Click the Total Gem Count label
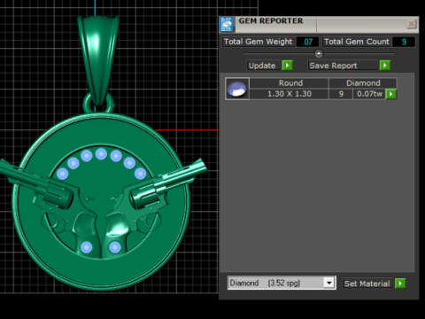The height and width of the screenshot is (319, 425). pyautogui.click(x=357, y=42)
